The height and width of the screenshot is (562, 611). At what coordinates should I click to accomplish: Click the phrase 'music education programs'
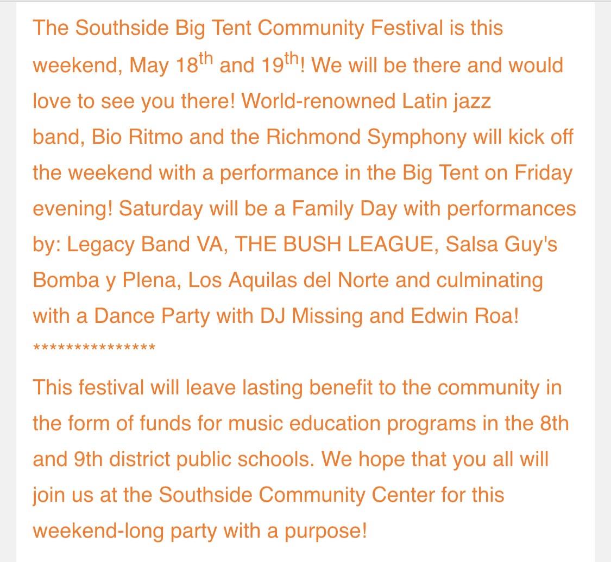pyautogui.click(x=352, y=424)
